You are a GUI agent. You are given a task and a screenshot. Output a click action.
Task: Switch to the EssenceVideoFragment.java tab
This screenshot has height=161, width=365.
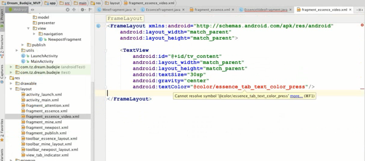(x=265, y=10)
